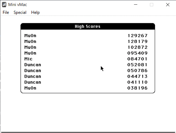Open the File menu
The width and height of the screenshot is (176, 133).
pos(6,12)
